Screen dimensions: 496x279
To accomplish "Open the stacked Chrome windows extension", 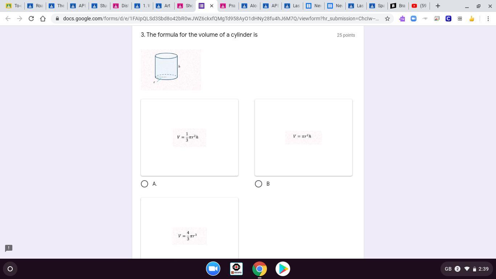I will coord(437,19).
